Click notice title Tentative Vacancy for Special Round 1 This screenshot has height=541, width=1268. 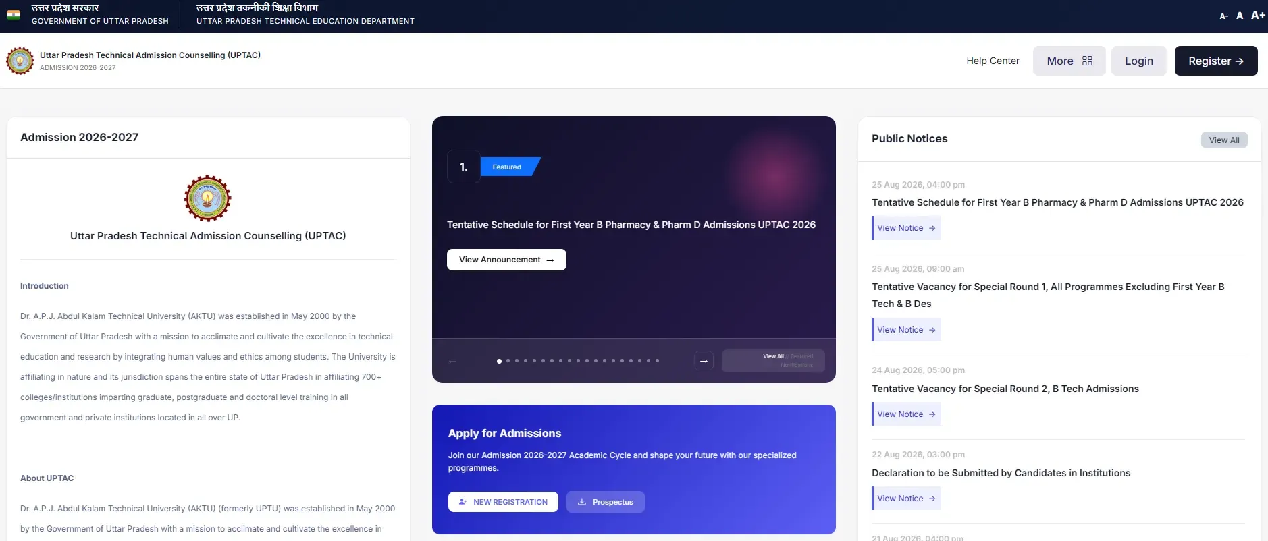click(x=1048, y=295)
